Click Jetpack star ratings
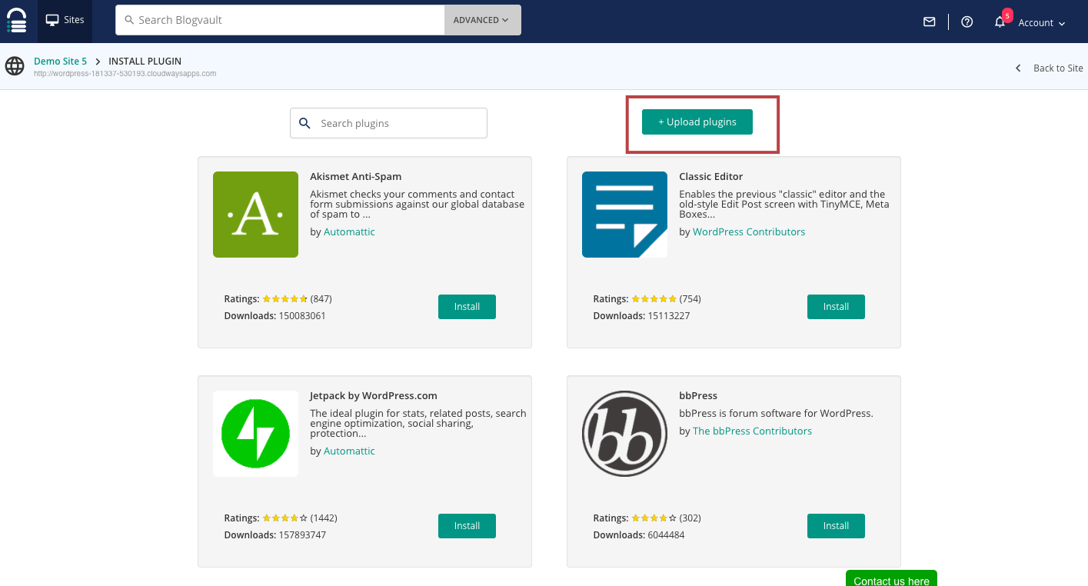Image resolution: width=1088 pixels, height=586 pixels. (x=285, y=518)
